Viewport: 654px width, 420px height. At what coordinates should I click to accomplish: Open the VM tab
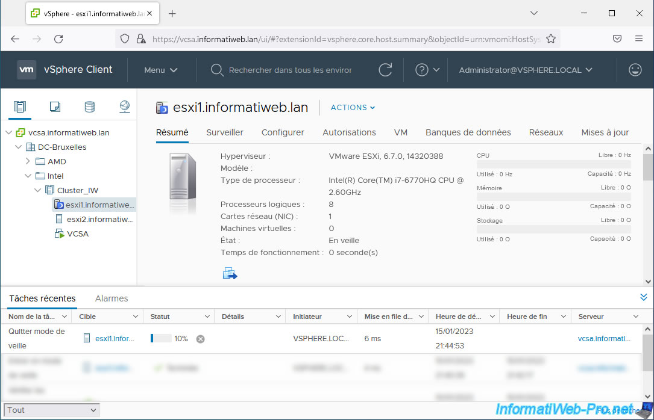400,132
